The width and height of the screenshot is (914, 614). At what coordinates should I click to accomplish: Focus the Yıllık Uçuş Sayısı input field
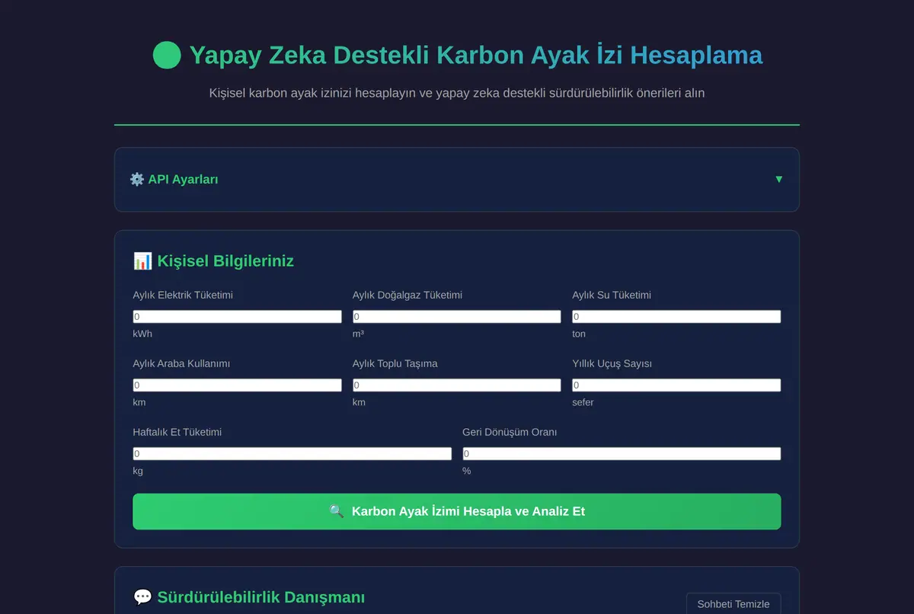point(676,385)
